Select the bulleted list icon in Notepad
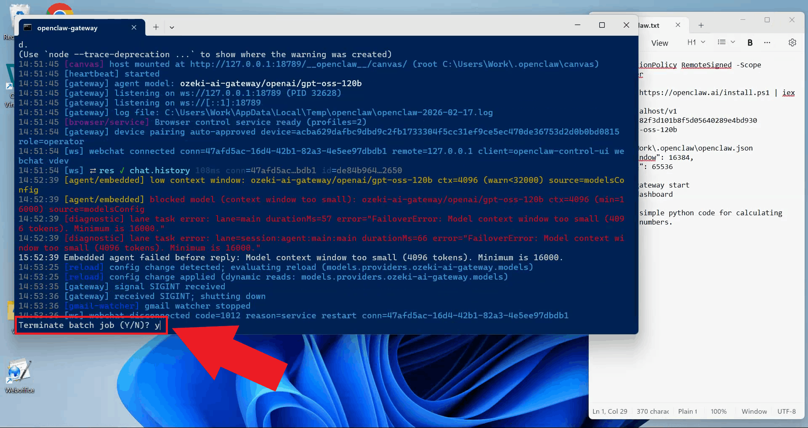 pyautogui.click(x=722, y=42)
